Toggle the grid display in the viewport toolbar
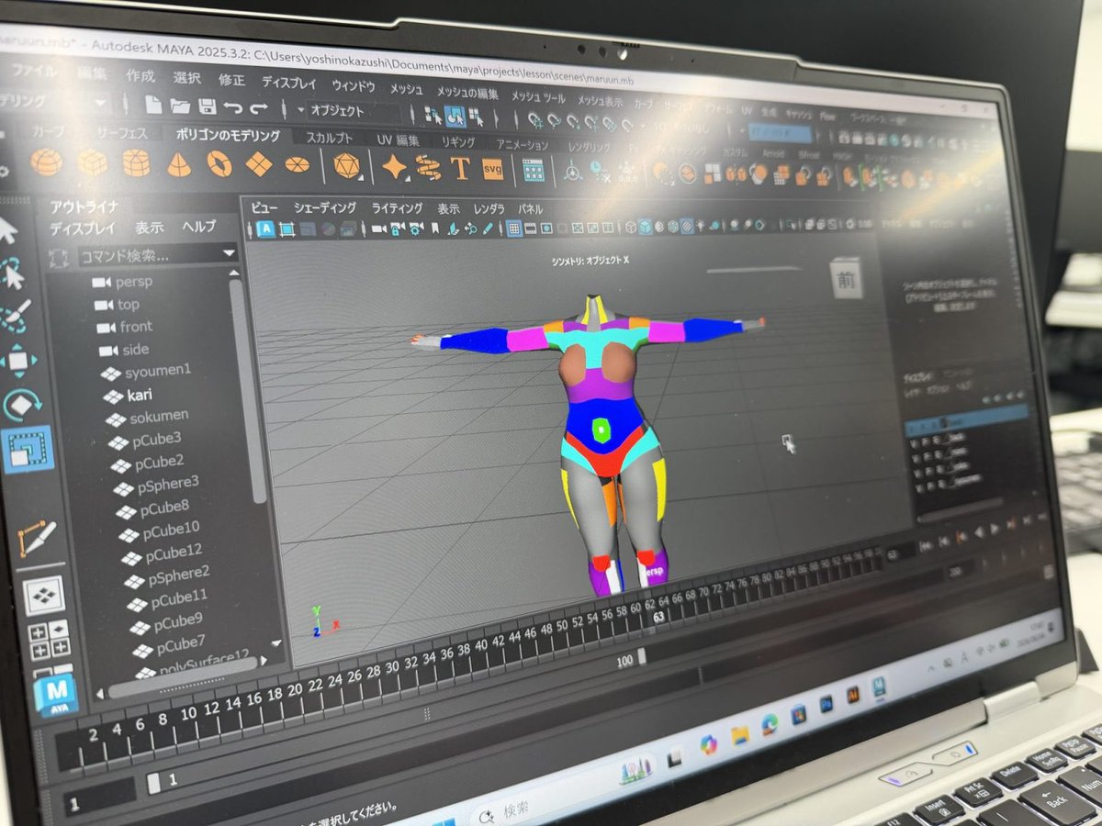This screenshot has width=1102, height=826. tap(514, 229)
